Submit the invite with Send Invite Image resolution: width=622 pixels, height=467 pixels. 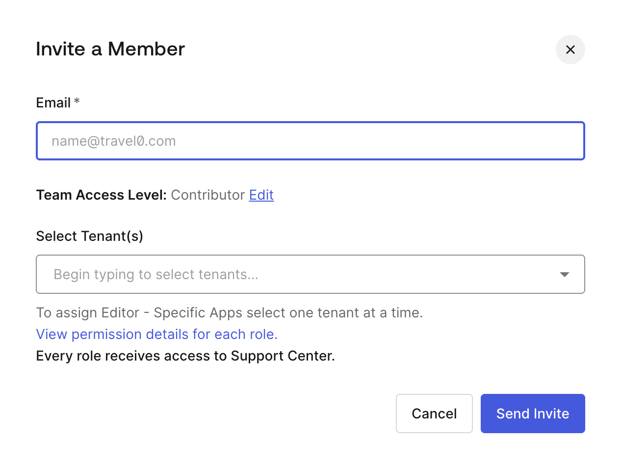[532, 414]
